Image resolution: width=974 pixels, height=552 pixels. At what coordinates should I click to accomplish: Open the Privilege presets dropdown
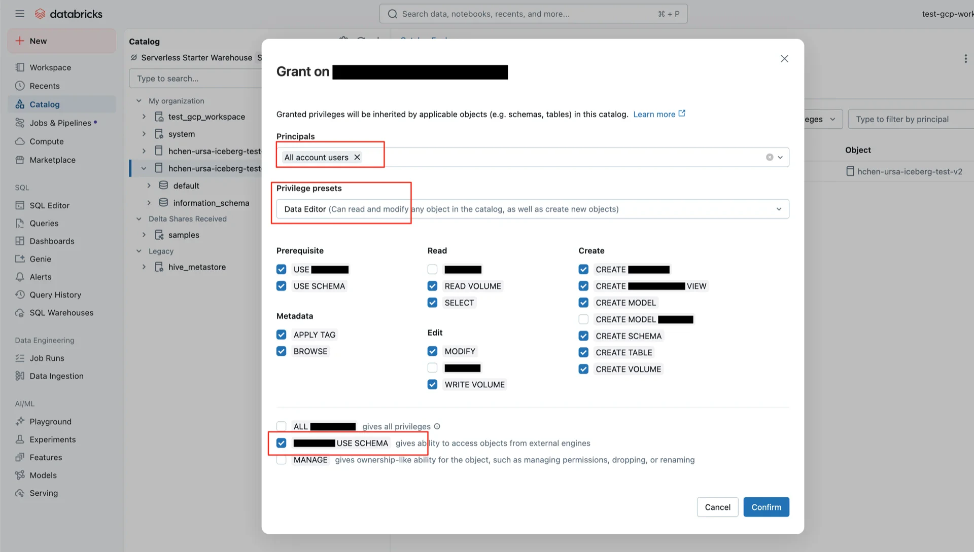tap(533, 209)
